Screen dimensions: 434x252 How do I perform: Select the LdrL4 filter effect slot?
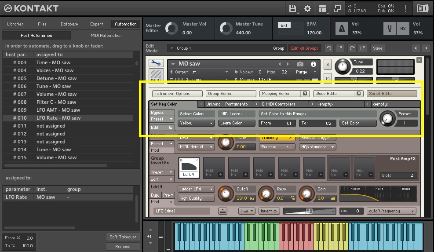[189, 168]
